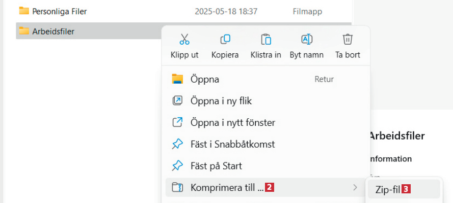Click the pin icon for Fäst i Snabbåtkomst
The width and height of the screenshot is (453, 203).
pos(177,144)
